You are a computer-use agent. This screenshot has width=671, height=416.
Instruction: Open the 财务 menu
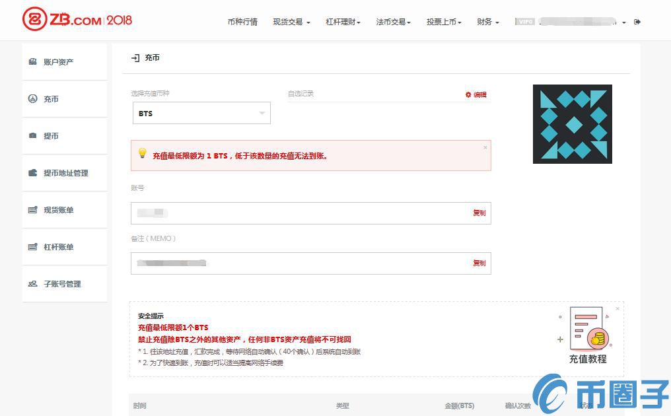coord(487,22)
